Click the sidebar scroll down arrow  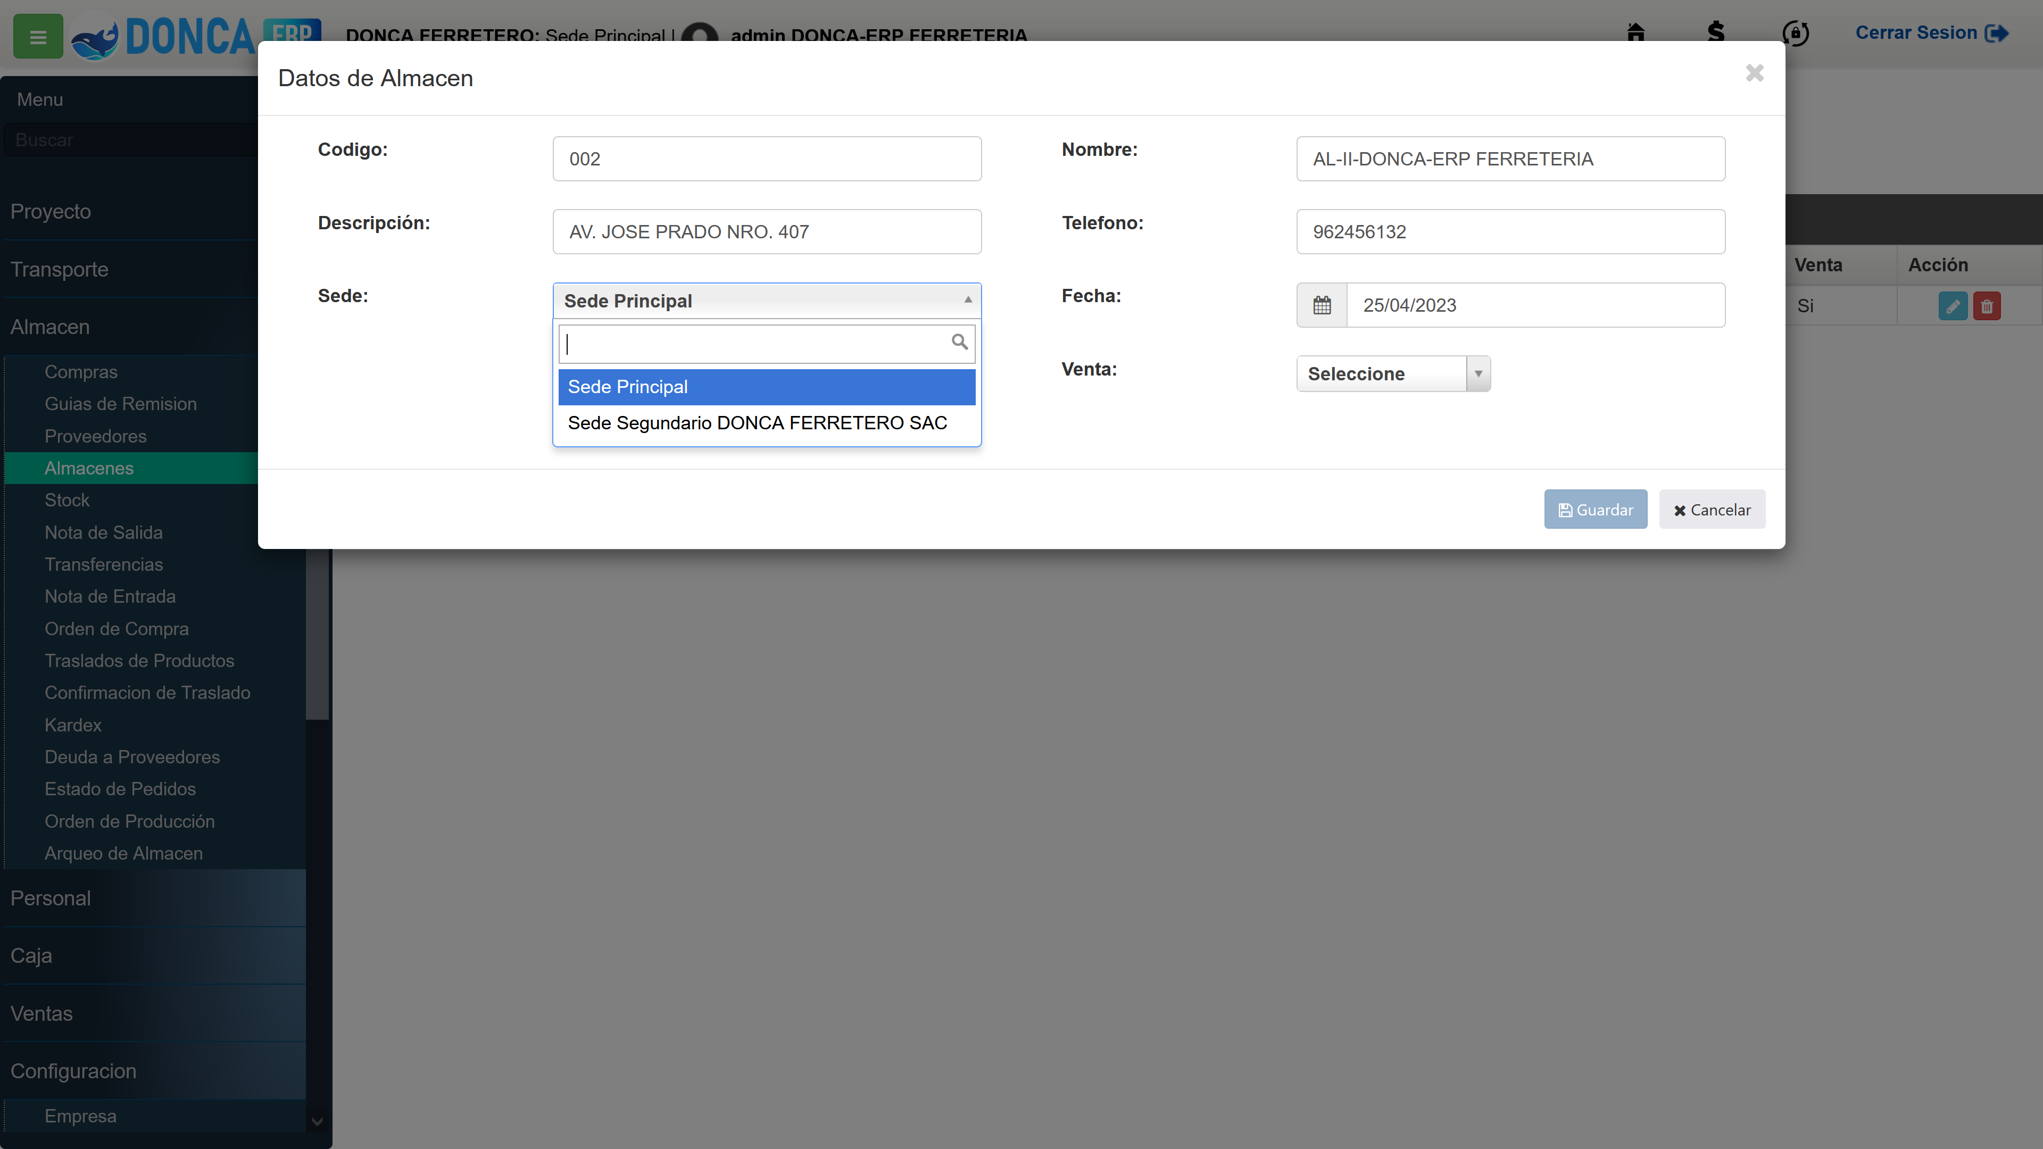coord(317,1121)
